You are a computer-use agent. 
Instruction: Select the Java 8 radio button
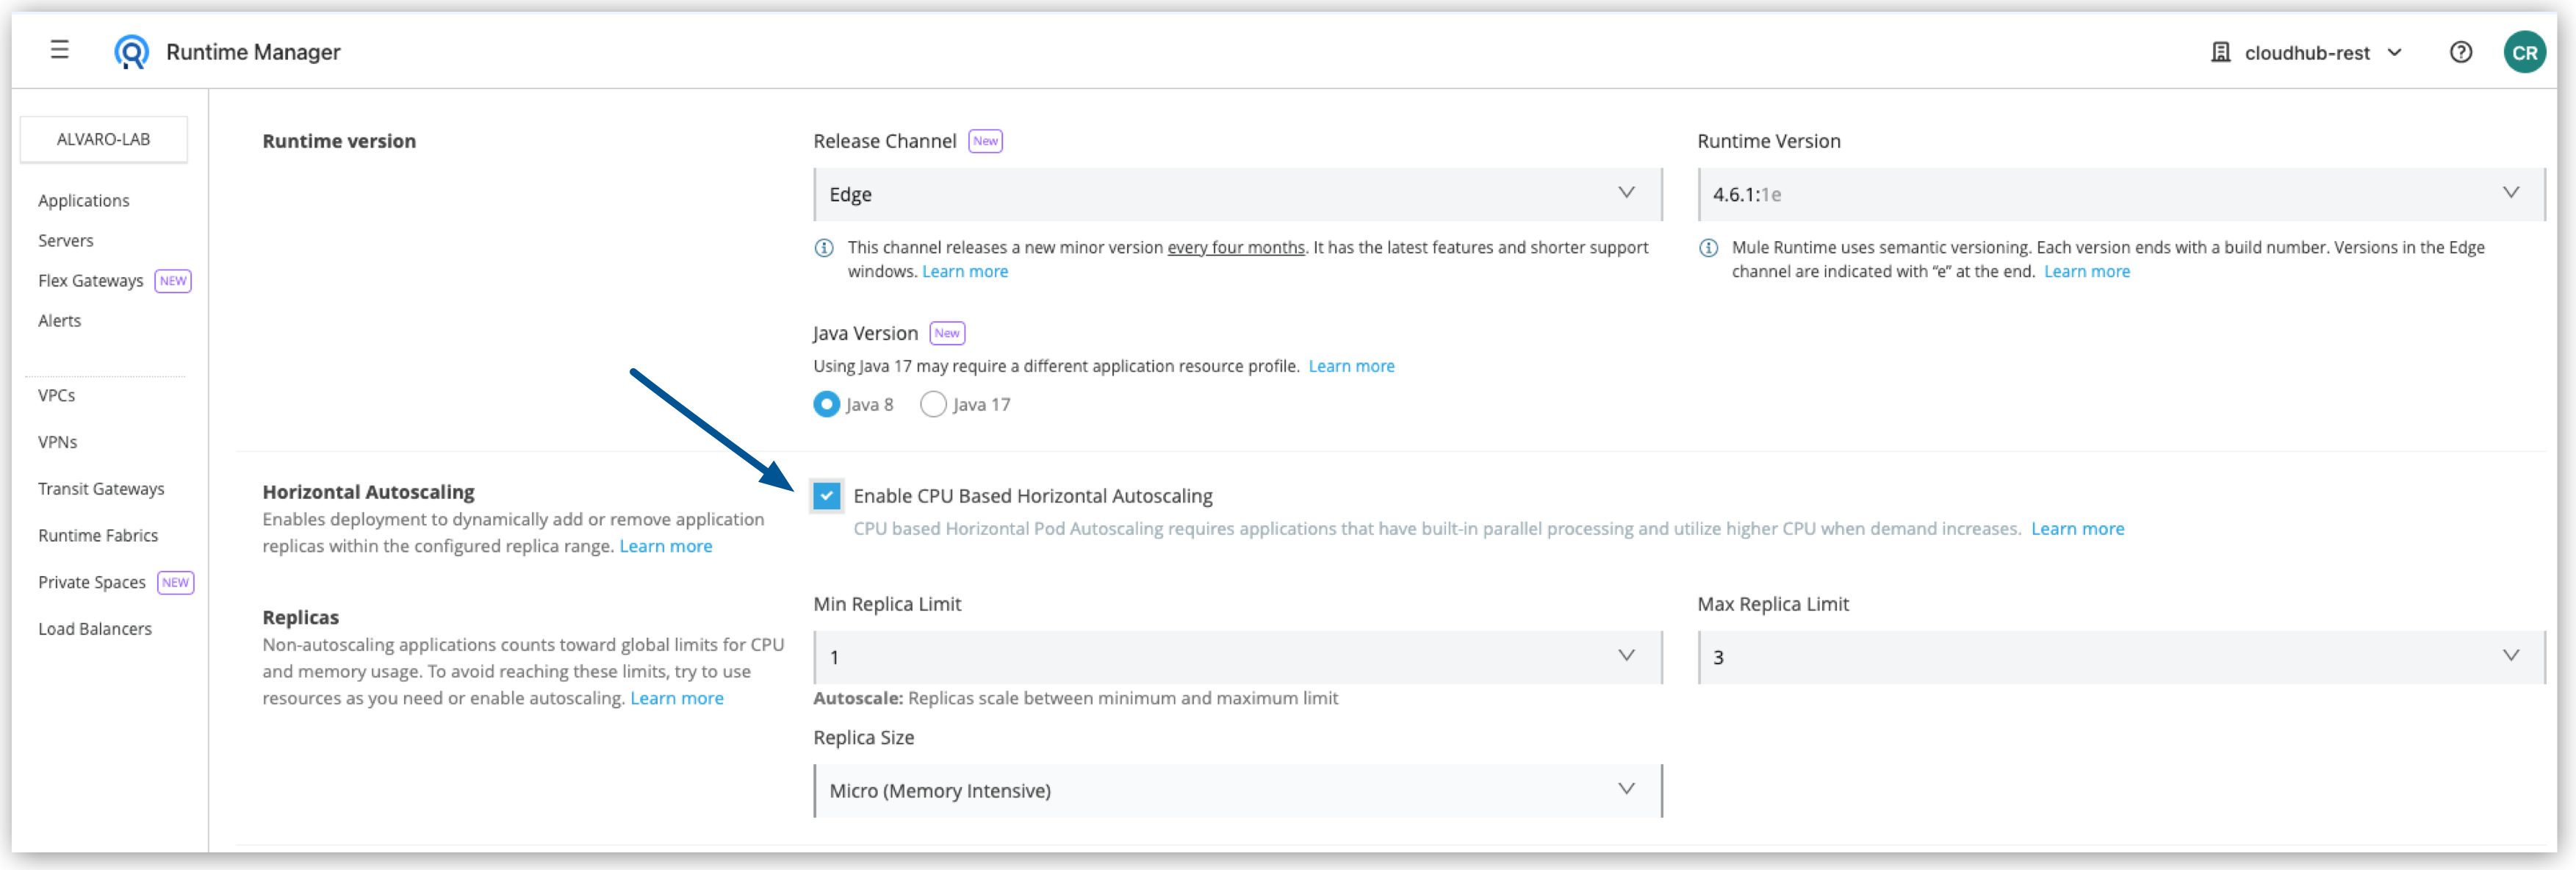[826, 404]
